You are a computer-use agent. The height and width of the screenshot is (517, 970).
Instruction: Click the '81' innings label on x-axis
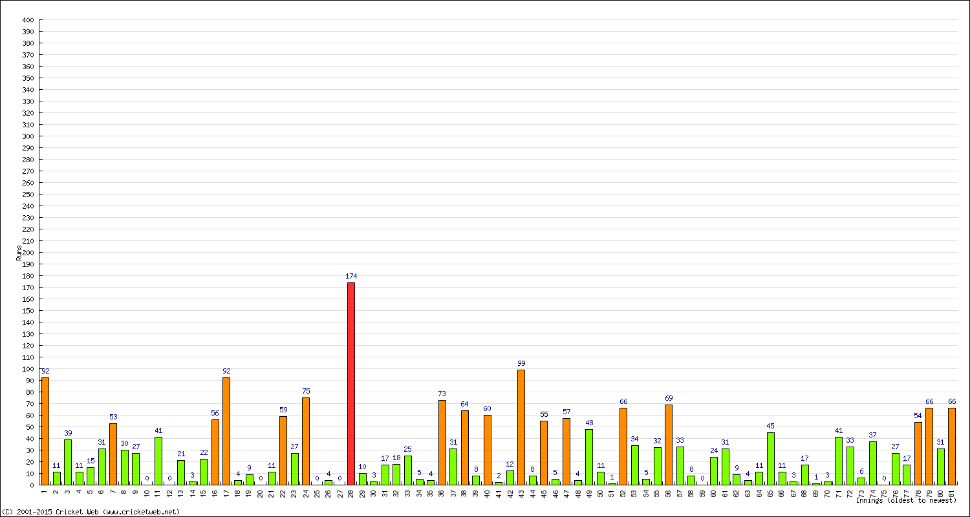[952, 494]
